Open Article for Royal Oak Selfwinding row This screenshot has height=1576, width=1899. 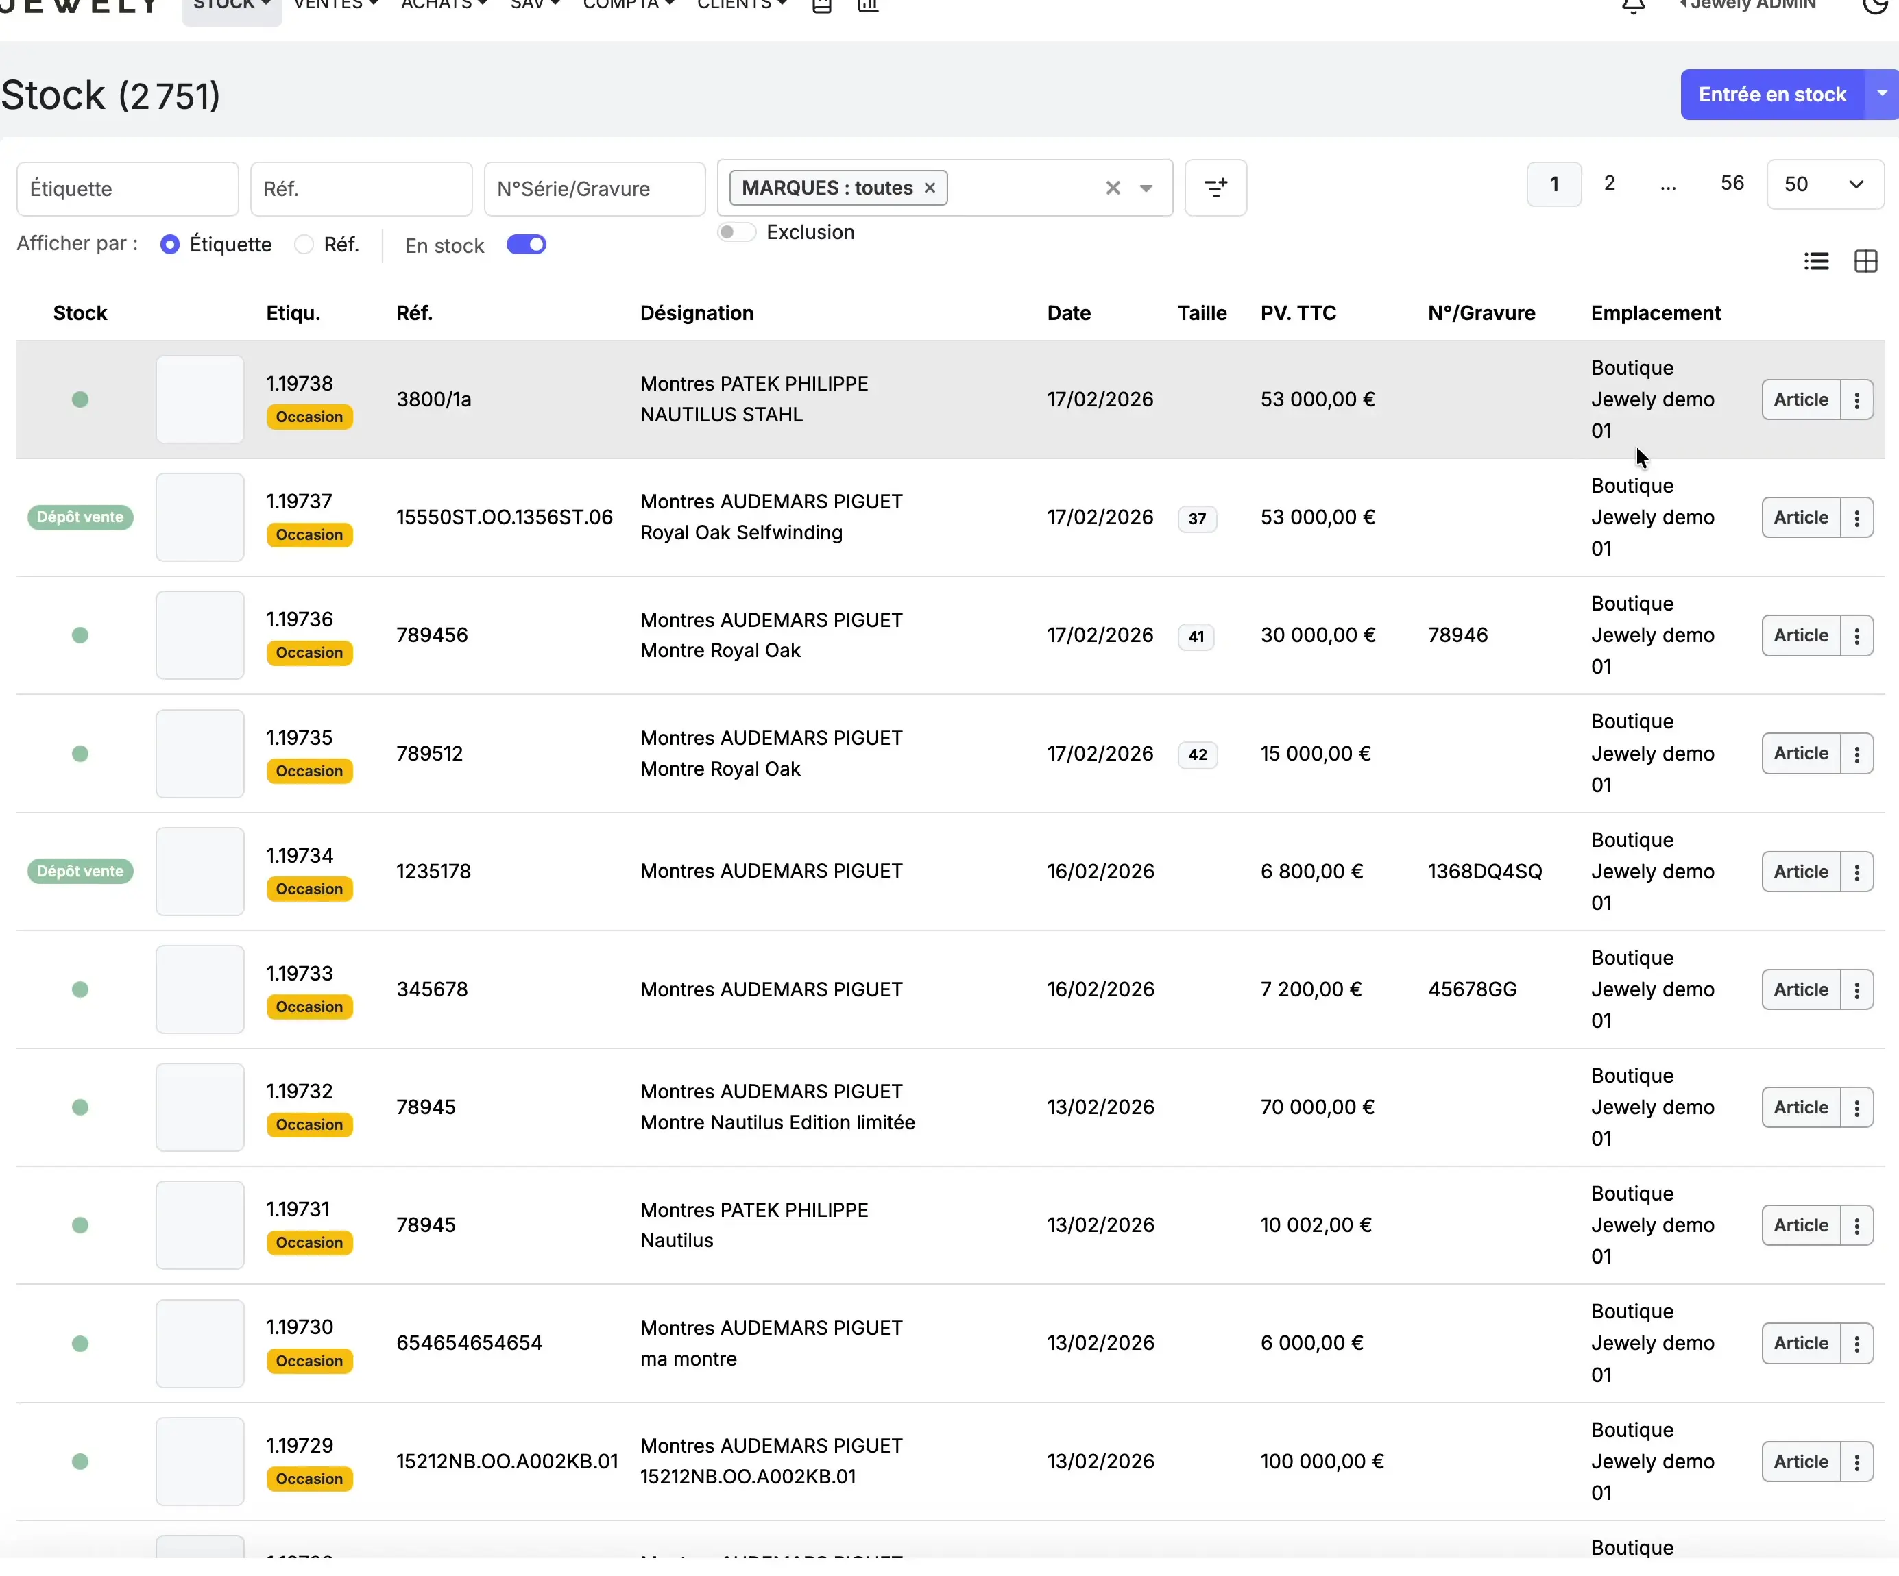(1800, 518)
